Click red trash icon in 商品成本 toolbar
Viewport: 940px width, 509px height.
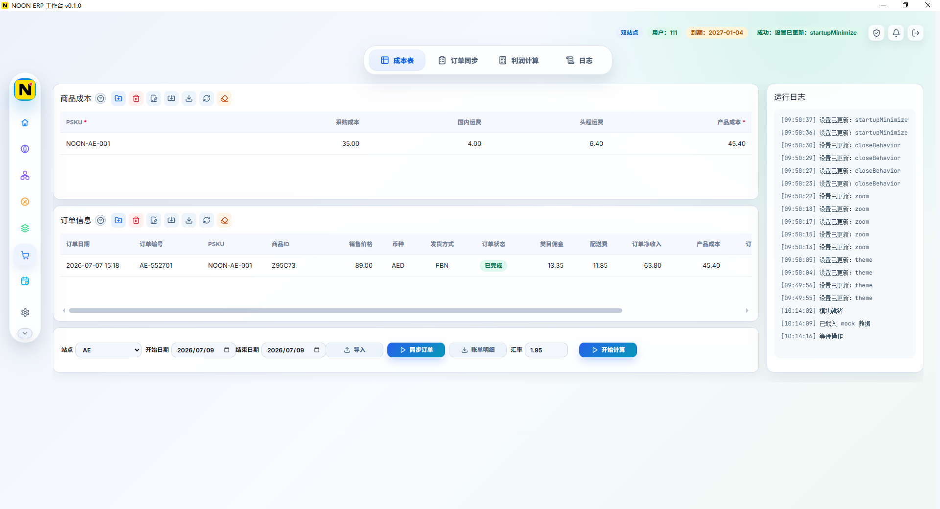coord(136,98)
